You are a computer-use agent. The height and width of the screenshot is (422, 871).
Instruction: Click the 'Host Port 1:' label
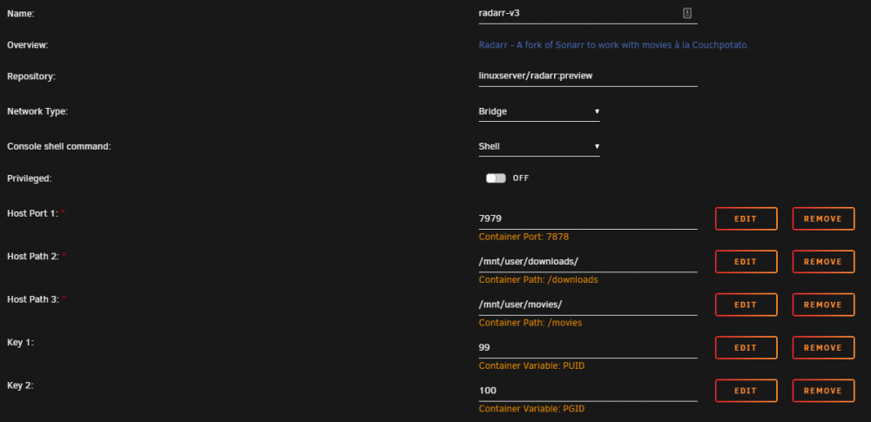pyautogui.click(x=32, y=213)
